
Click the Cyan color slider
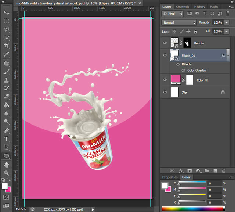click(x=192, y=182)
